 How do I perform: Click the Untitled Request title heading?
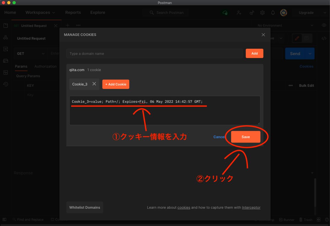(x=31, y=38)
